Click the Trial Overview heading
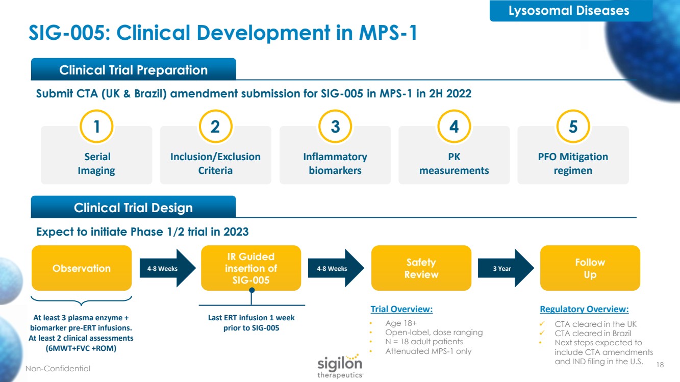The width and height of the screenshot is (680, 382). (x=401, y=309)
